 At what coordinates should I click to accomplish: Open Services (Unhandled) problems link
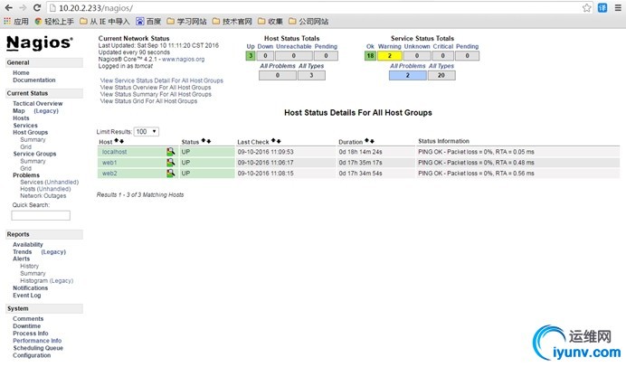(x=50, y=182)
